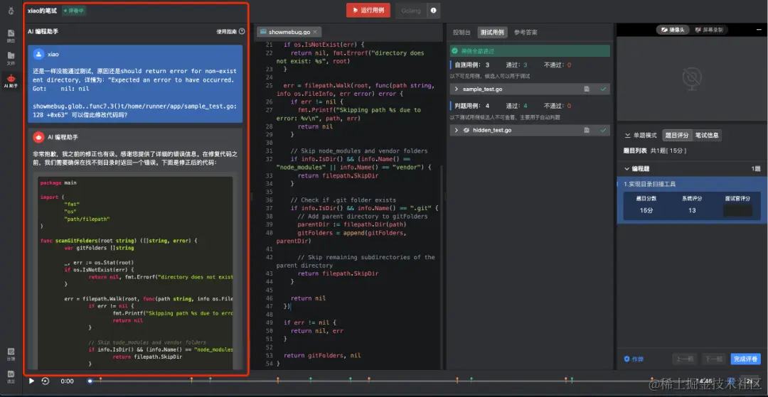Viewport: 768px width, 397px height.
Task: Switch to the 测试用例 tab
Action: tap(492, 32)
